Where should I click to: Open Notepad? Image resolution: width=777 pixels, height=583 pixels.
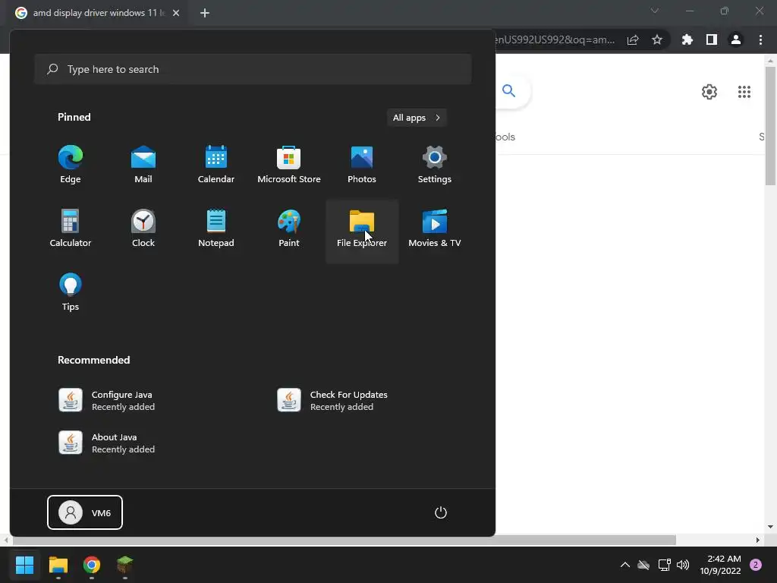[216, 229]
